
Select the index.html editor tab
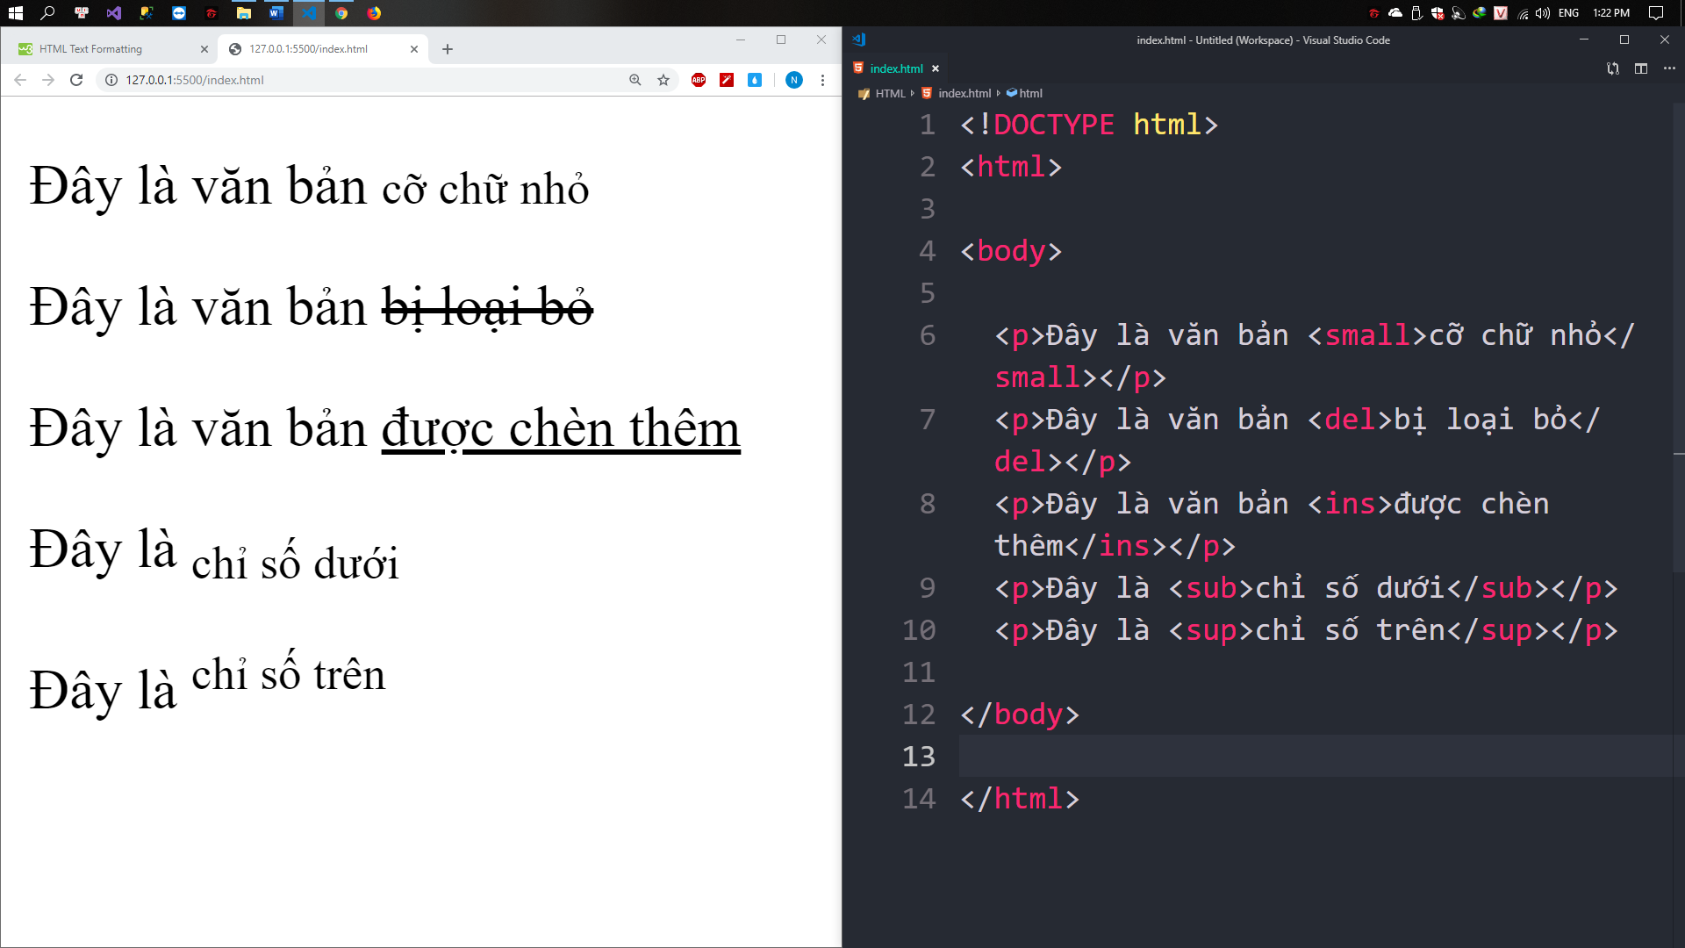(896, 68)
